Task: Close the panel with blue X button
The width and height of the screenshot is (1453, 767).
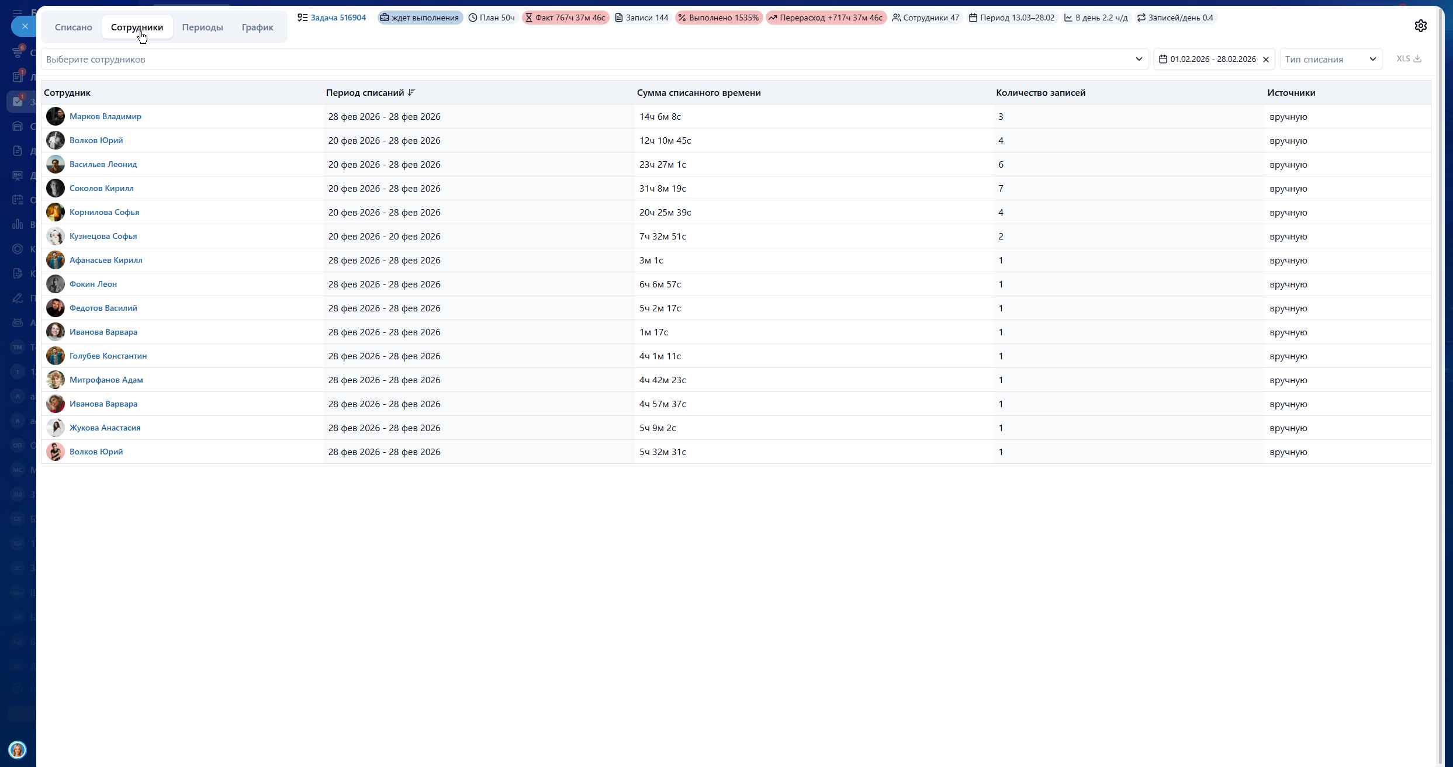Action: coord(25,26)
